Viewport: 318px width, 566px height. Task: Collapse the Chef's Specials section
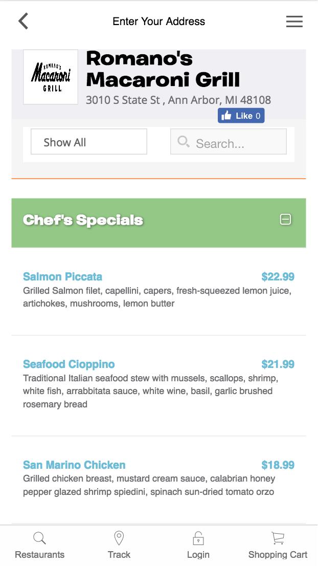[285, 220]
